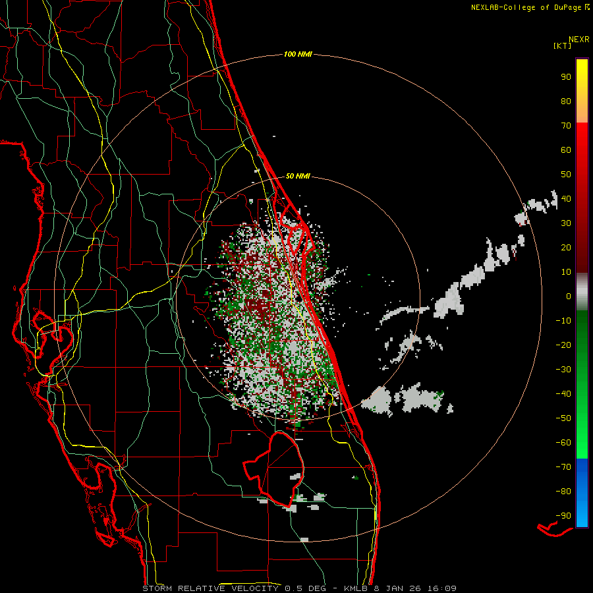The image size is (593, 593).
Task: Pick the orange segment of the color bar
Action: (582, 113)
